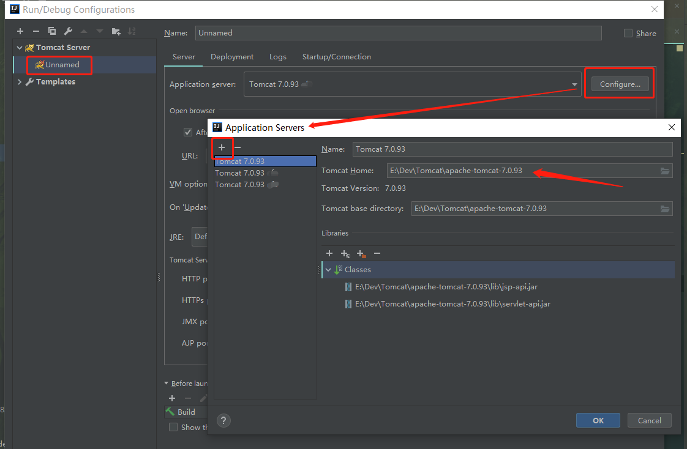The height and width of the screenshot is (449, 687).
Task: Select the third Tomcat 7.0.93 server entry
Action: point(265,185)
